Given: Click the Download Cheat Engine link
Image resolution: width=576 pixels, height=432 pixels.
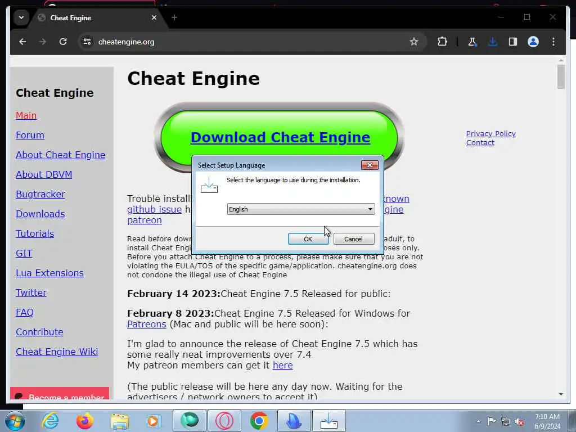Looking at the screenshot, I should 280,137.
